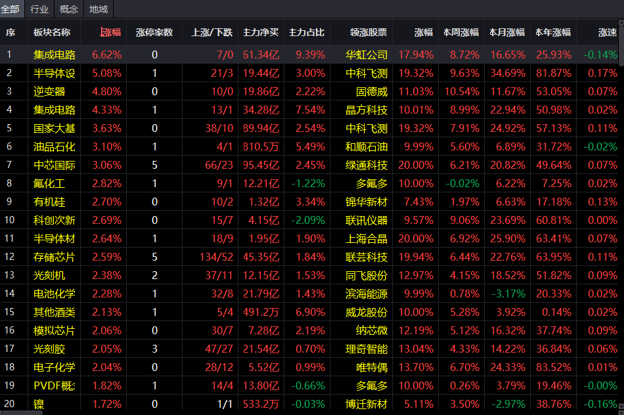Image resolution: width=624 pixels, height=415 pixels.
Task: Click the 板块名称 column header
Action: coord(52,32)
